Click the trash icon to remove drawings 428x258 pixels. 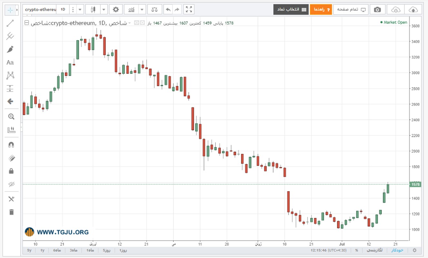coord(11,212)
